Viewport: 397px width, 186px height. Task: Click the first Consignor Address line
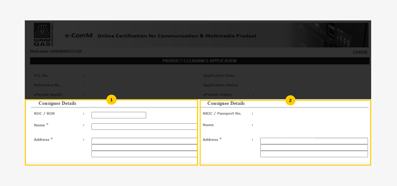[x=144, y=141]
